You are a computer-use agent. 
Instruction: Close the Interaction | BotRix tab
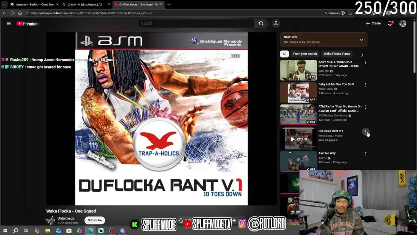pos(57,5)
